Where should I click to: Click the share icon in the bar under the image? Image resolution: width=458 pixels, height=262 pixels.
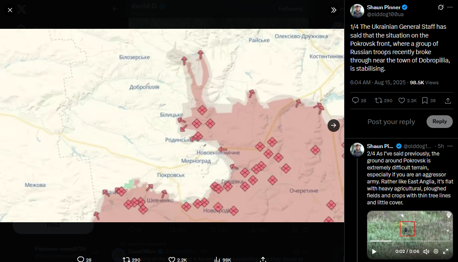coord(263,259)
